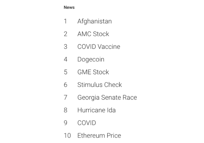The height and width of the screenshot is (143, 204).
Task: Click rank number 3 beside COVID Vaccine
Action: [x=65, y=47]
